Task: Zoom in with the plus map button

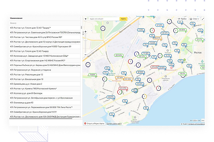Action: click(x=85, y=32)
